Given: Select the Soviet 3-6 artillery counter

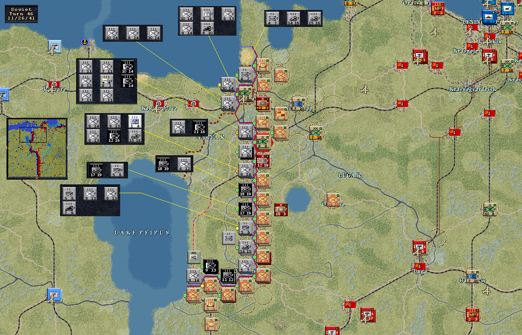Looking at the screenshot, I should [x=211, y=305].
